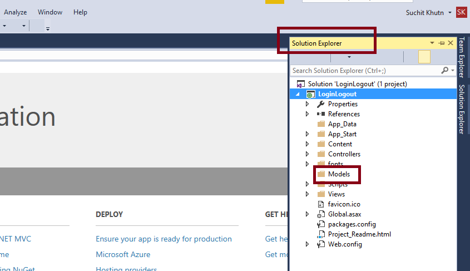The height and width of the screenshot is (271, 470).
Task: Click the References node icon
Action: (320, 114)
